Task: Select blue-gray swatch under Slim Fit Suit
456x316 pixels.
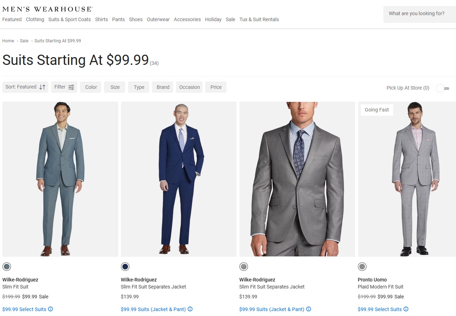Action: point(7,267)
